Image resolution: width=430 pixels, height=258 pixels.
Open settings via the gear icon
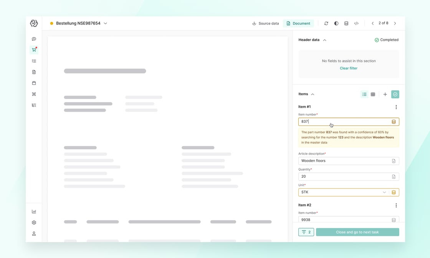coord(34,223)
